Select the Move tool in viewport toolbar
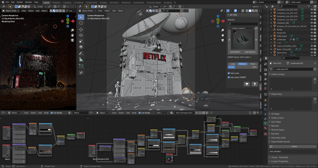The width and height of the screenshot is (318, 168). [81, 29]
